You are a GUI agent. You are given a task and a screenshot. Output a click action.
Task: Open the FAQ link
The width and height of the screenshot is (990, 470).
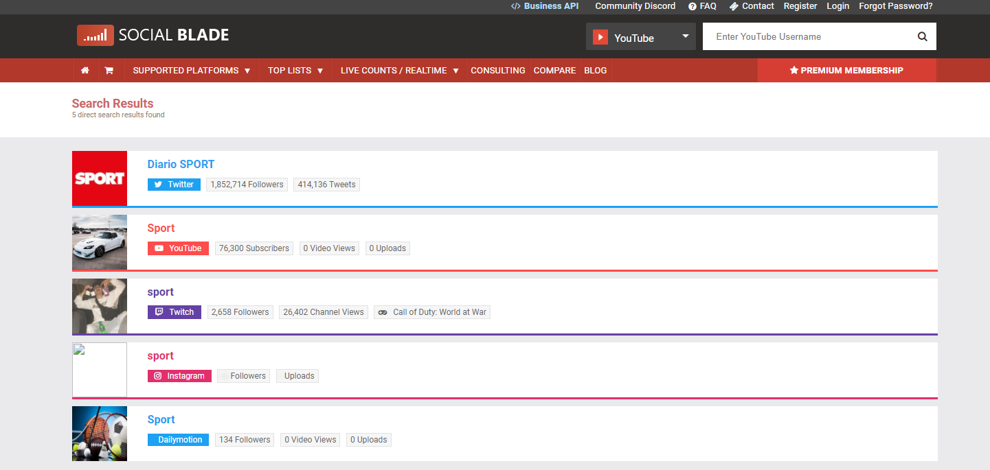[x=703, y=6]
